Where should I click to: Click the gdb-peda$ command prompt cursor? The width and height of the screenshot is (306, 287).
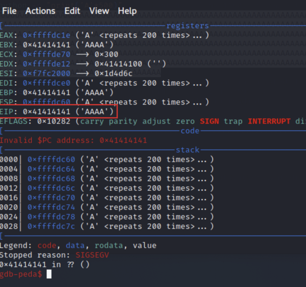[49, 274]
